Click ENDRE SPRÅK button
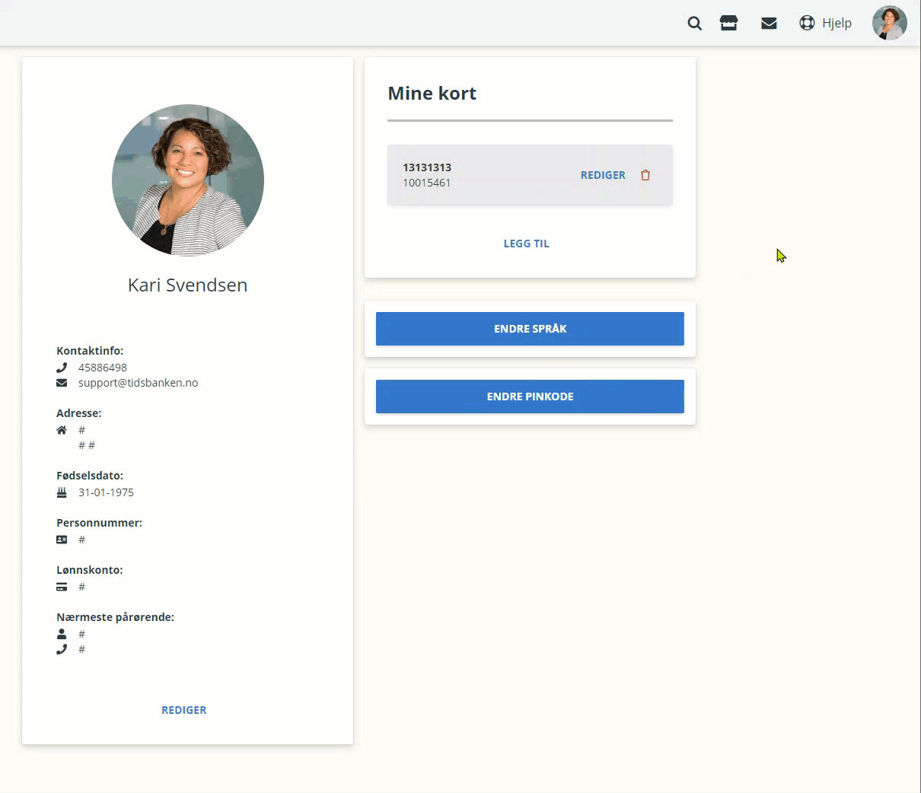The width and height of the screenshot is (921, 793). pos(530,329)
